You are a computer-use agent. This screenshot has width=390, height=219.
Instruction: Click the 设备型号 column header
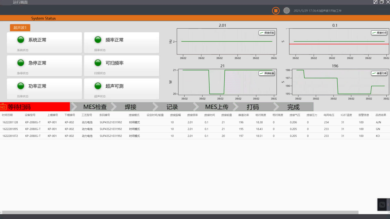click(30, 115)
